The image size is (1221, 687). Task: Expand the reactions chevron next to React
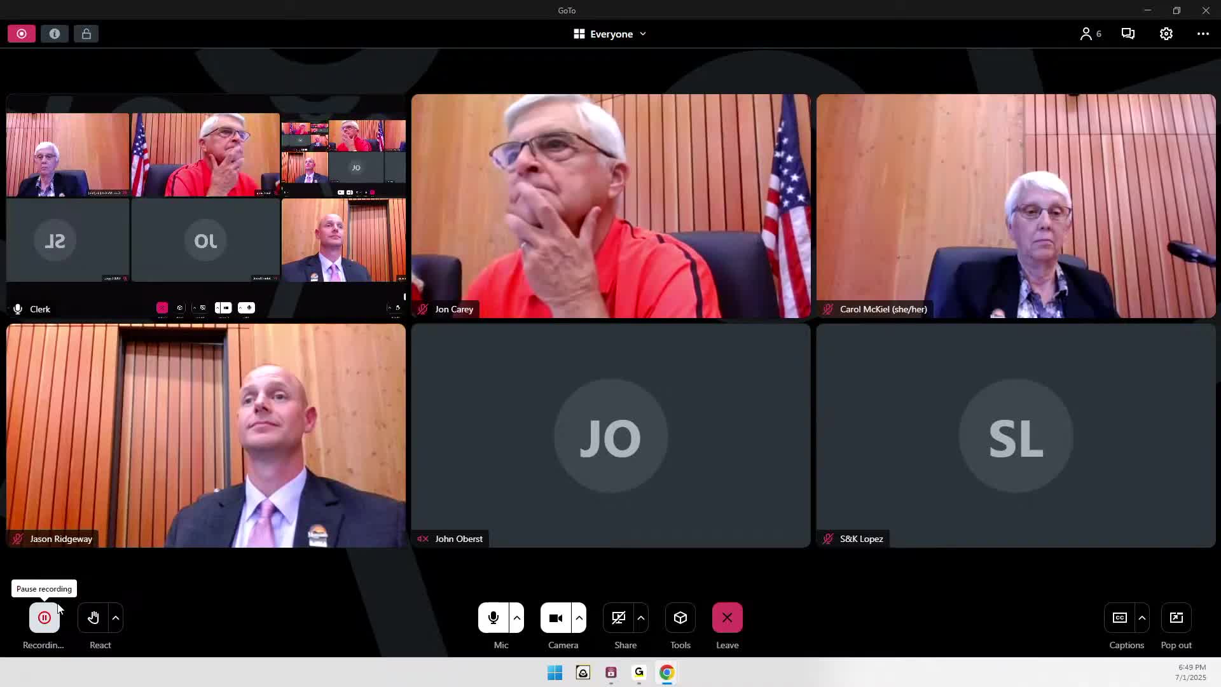(x=116, y=618)
